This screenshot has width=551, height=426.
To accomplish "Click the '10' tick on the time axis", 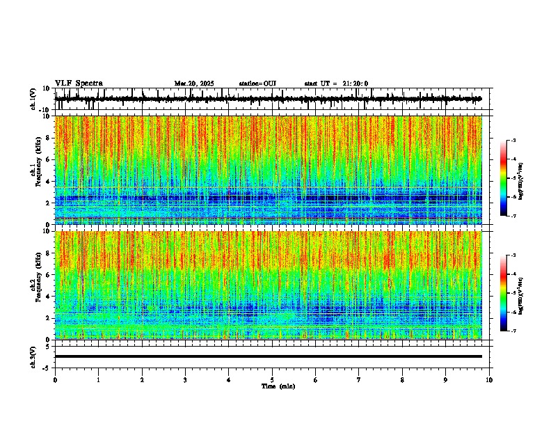I will pyautogui.click(x=489, y=380).
